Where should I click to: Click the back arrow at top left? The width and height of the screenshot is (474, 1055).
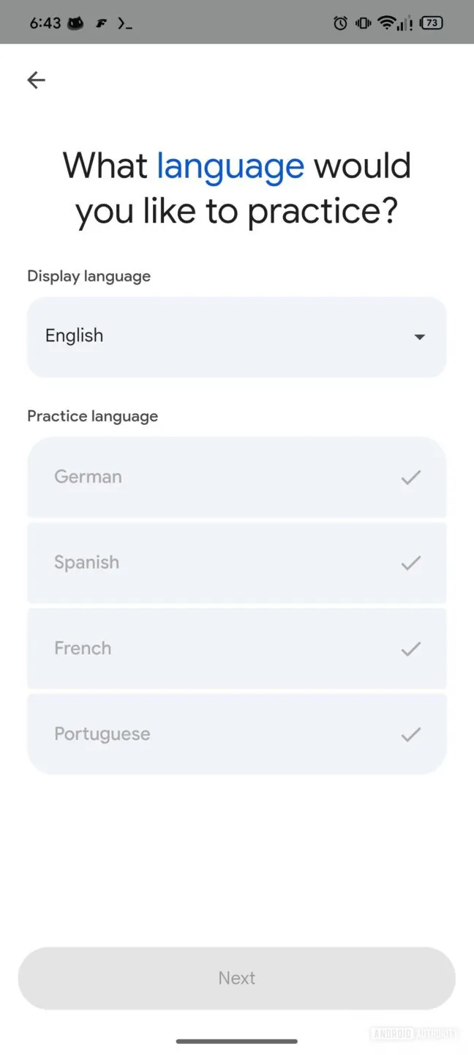tap(35, 80)
